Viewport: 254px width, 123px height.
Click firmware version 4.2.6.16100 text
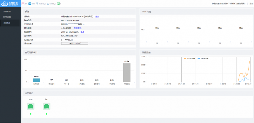[66, 28]
